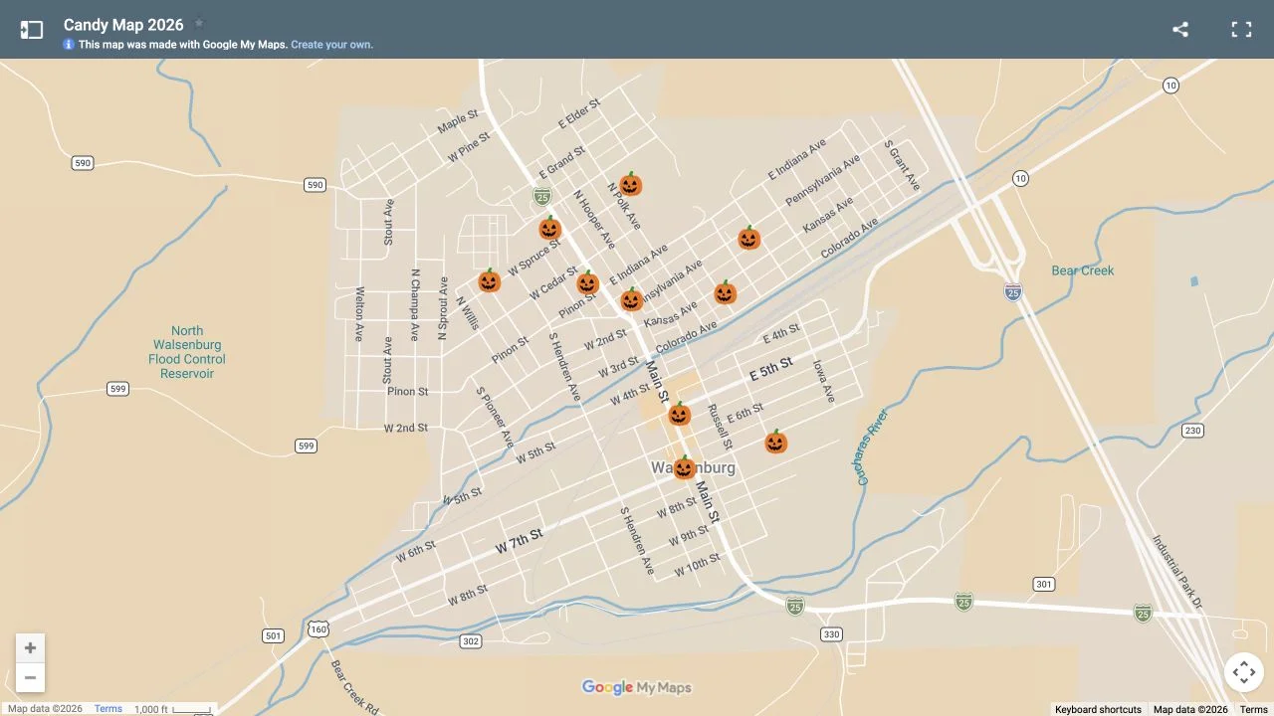Zoom out with the minus button
The image size is (1274, 716).
coord(30,678)
